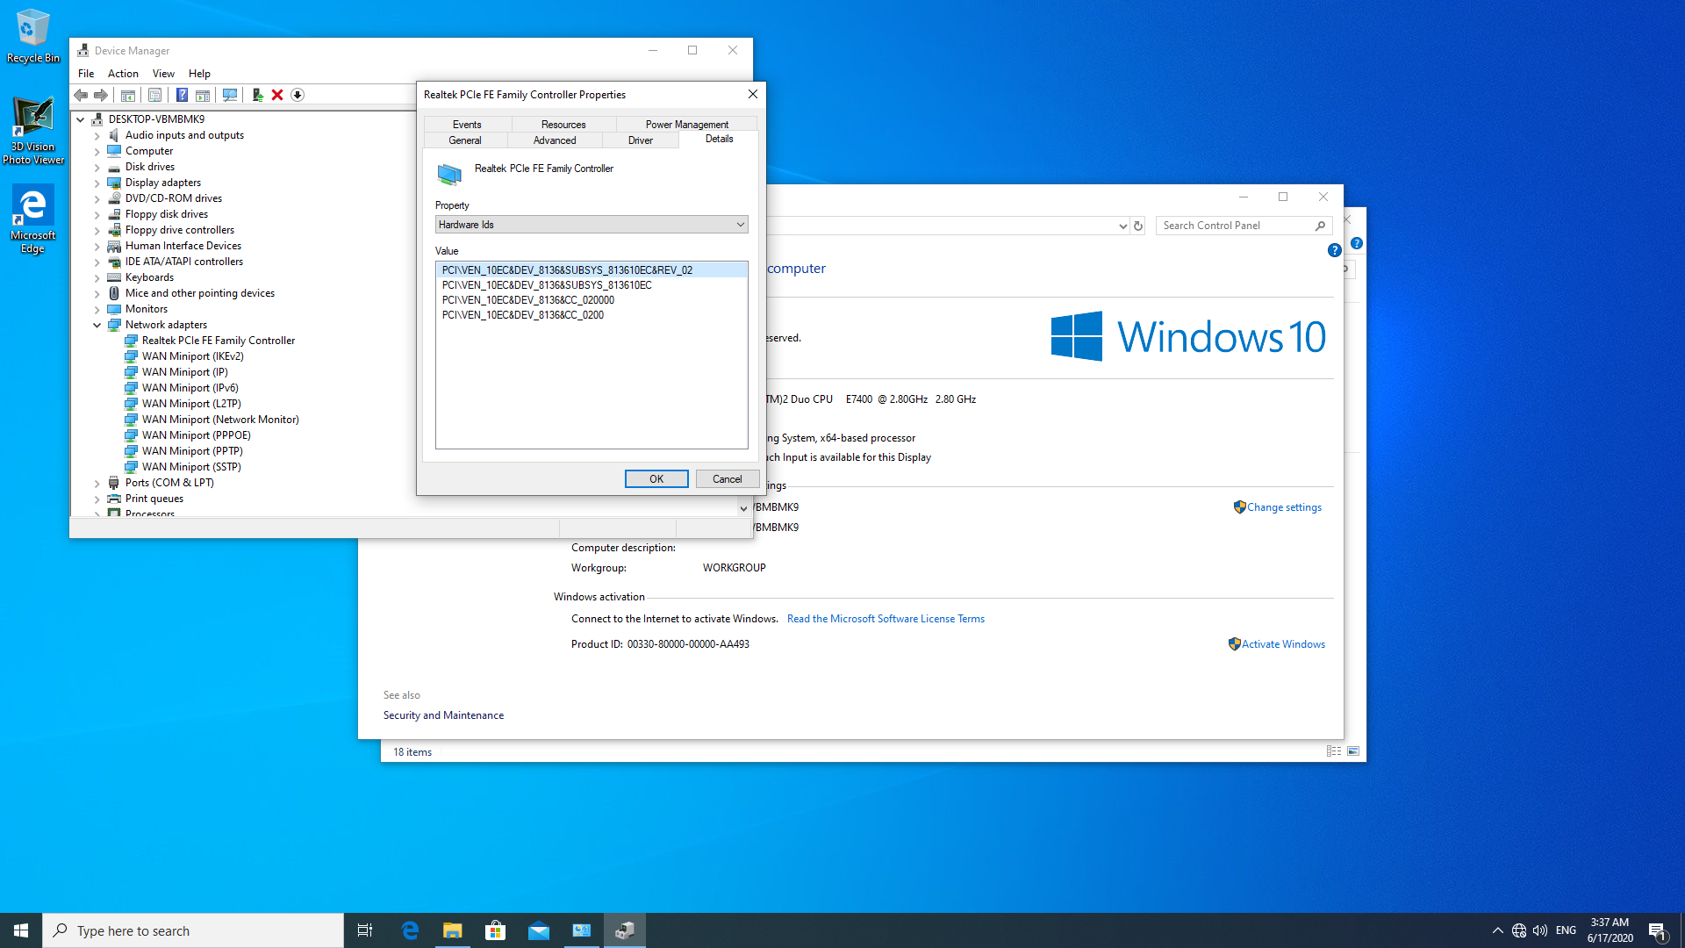Select WAN Miniport (PPPOE) tree item
The height and width of the screenshot is (948, 1685).
tap(196, 435)
